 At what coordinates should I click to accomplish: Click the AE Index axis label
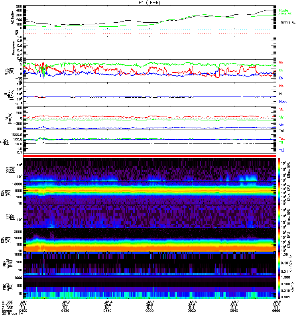13,18
